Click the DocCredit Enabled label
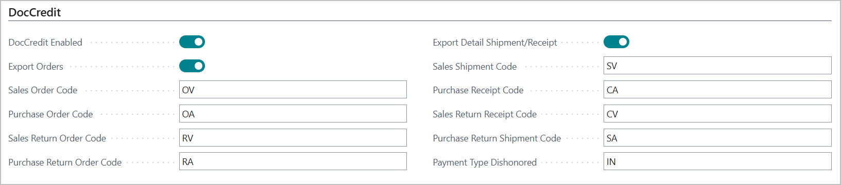The height and width of the screenshot is (185, 841). (45, 43)
